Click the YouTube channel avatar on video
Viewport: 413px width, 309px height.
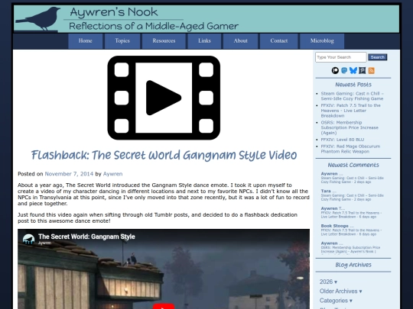(28, 240)
